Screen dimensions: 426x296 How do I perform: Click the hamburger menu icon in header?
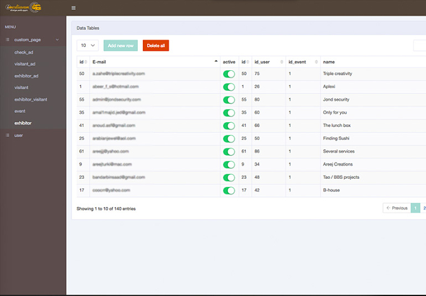(x=73, y=8)
